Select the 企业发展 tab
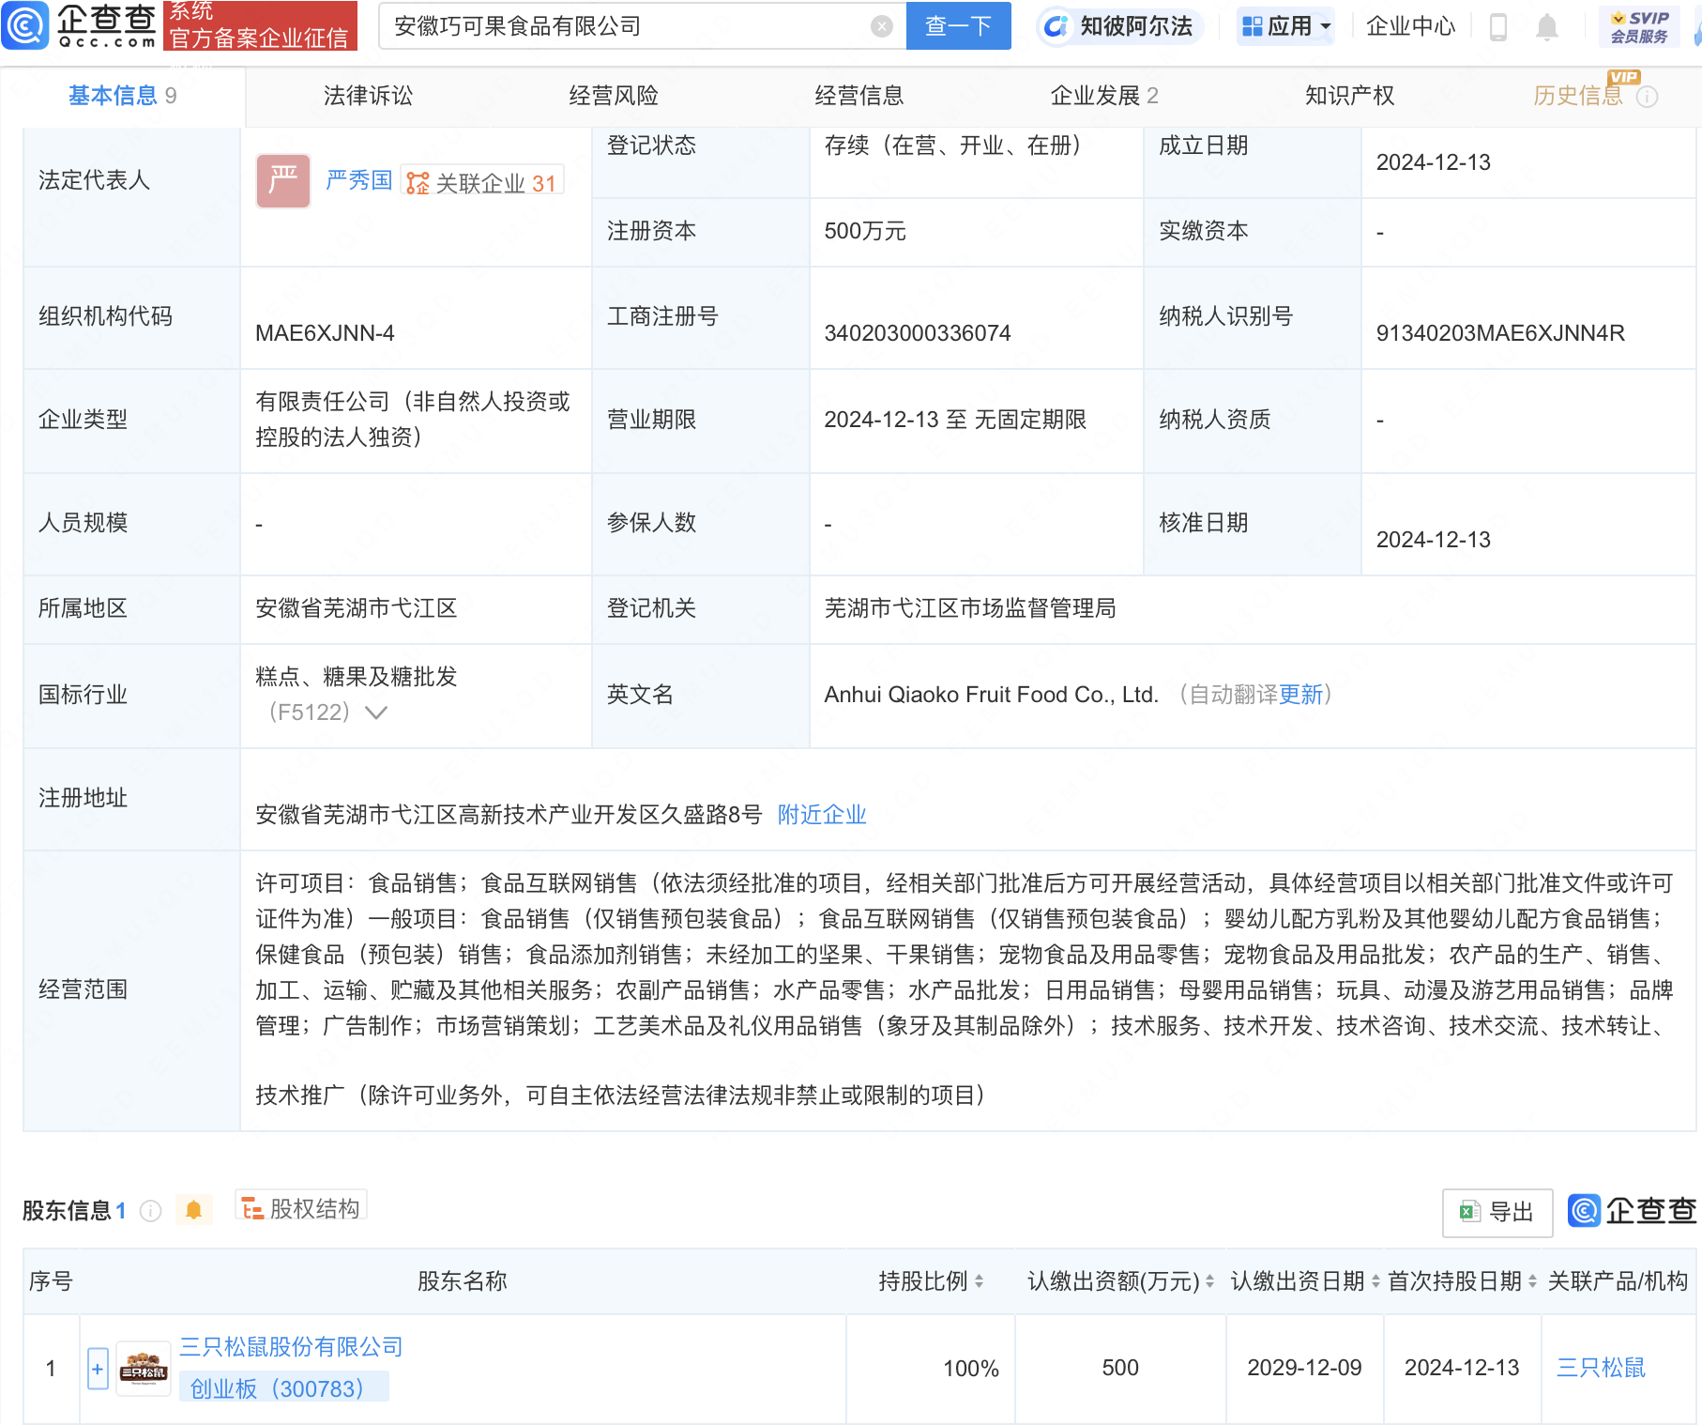This screenshot has width=1702, height=1425. [x=1104, y=96]
